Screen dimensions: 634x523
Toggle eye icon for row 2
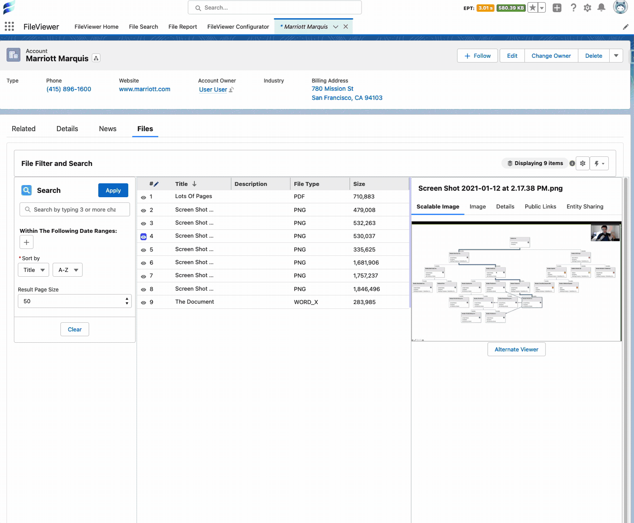[143, 211]
